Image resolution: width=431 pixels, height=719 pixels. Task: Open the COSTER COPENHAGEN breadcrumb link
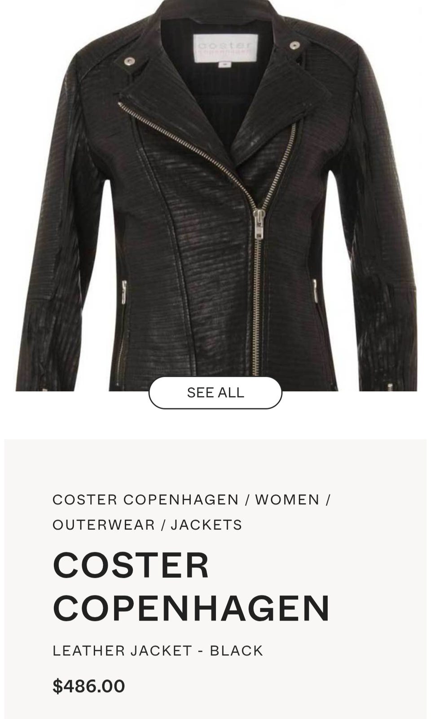coord(145,500)
